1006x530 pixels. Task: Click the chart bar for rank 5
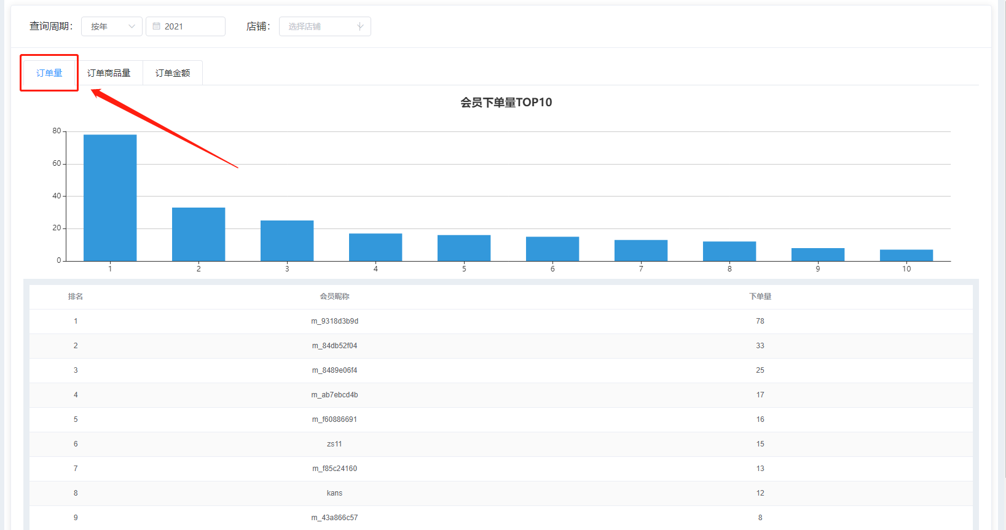coord(464,248)
